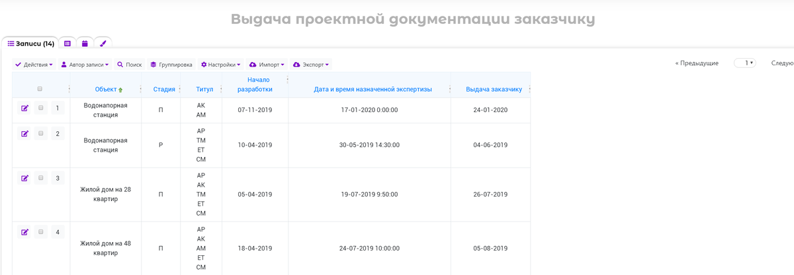Click row number 2 cell
Screen dimensions: 794x275
(x=58, y=133)
